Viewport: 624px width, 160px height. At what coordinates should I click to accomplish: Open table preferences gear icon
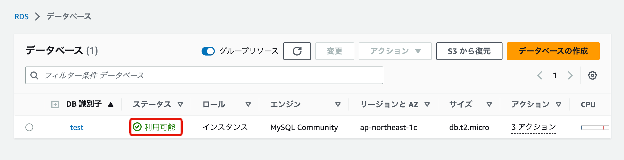pos(592,75)
